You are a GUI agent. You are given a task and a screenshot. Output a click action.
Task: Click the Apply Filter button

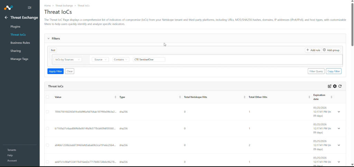[x=56, y=71]
